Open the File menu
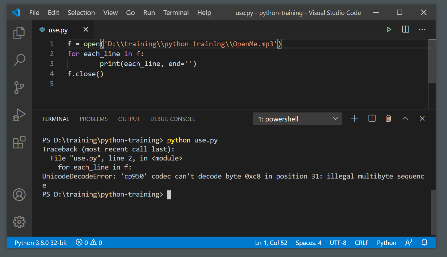This screenshot has height=257, width=447. click(34, 13)
